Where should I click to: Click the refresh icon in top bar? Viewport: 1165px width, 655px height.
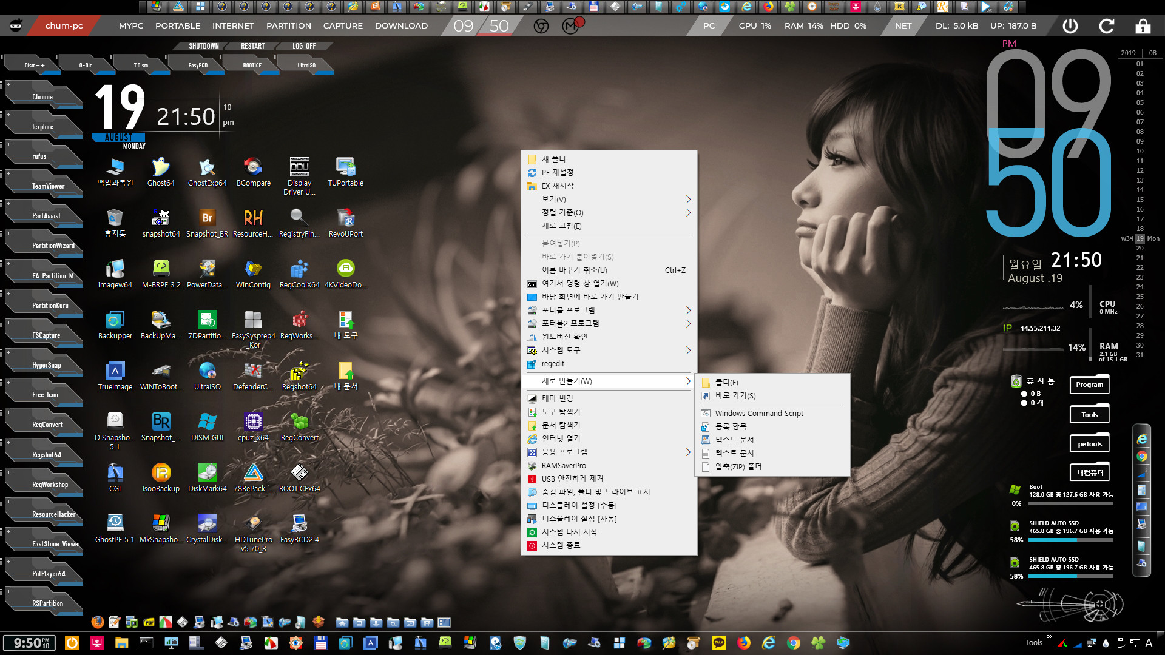click(1106, 25)
